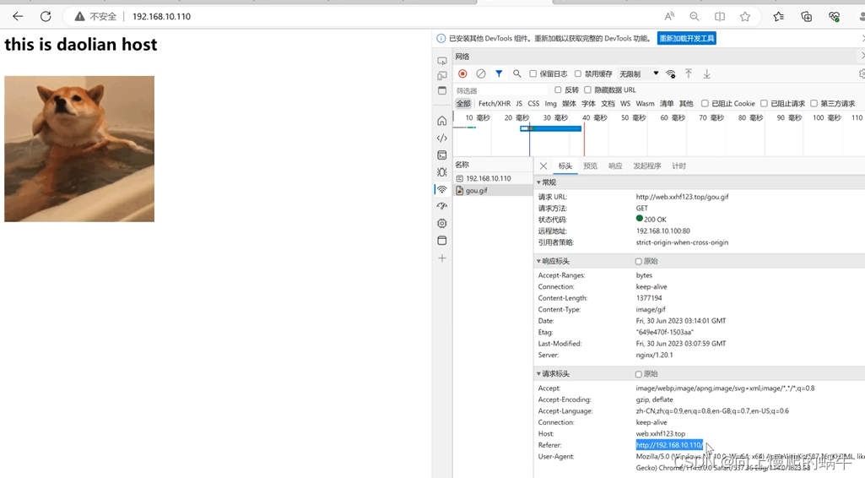Enable the 保留日志 checkbox
The width and height of the screenshot is (865, 478).
533,73
